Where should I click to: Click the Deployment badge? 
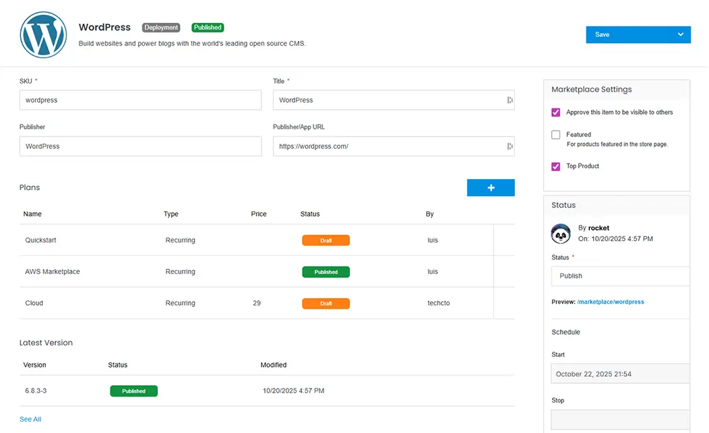coord(161,28)
